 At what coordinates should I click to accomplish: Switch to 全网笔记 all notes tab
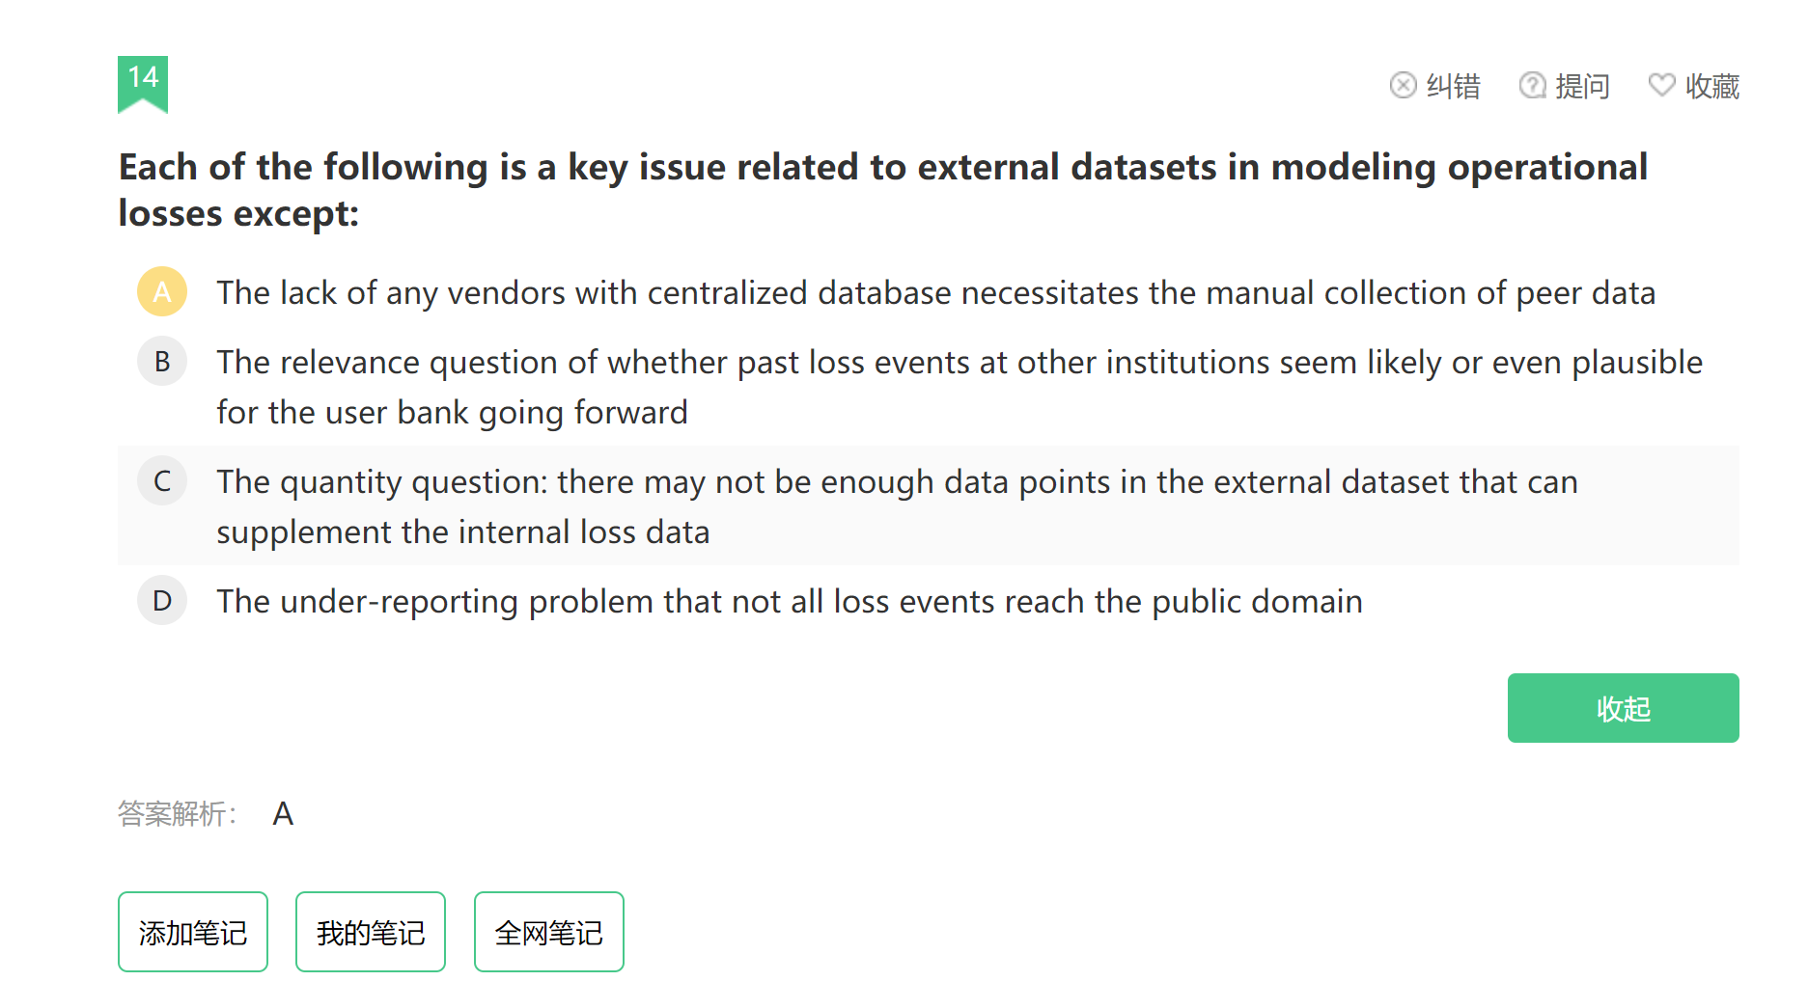point(548,932)
